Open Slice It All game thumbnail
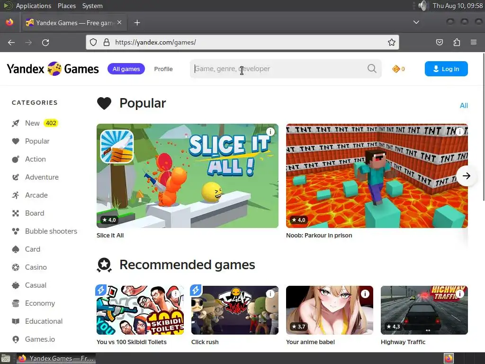485x364 pixels. (188, 176)
